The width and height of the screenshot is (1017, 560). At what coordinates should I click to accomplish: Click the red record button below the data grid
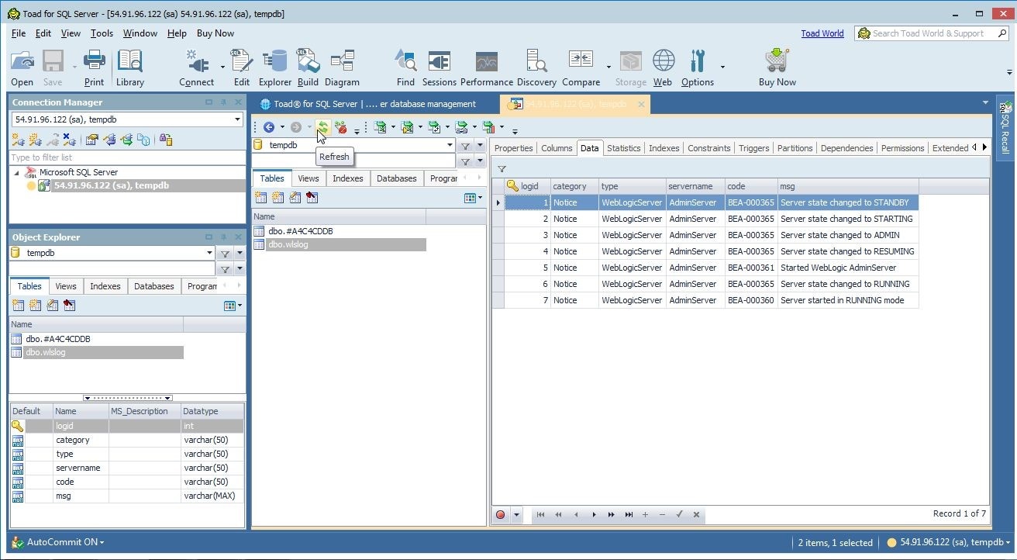pos(500,514)
